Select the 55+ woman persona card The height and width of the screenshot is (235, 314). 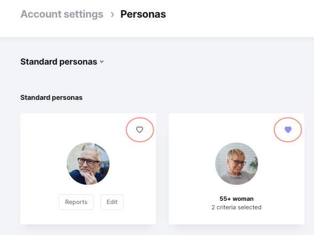(x=237, y=169)
